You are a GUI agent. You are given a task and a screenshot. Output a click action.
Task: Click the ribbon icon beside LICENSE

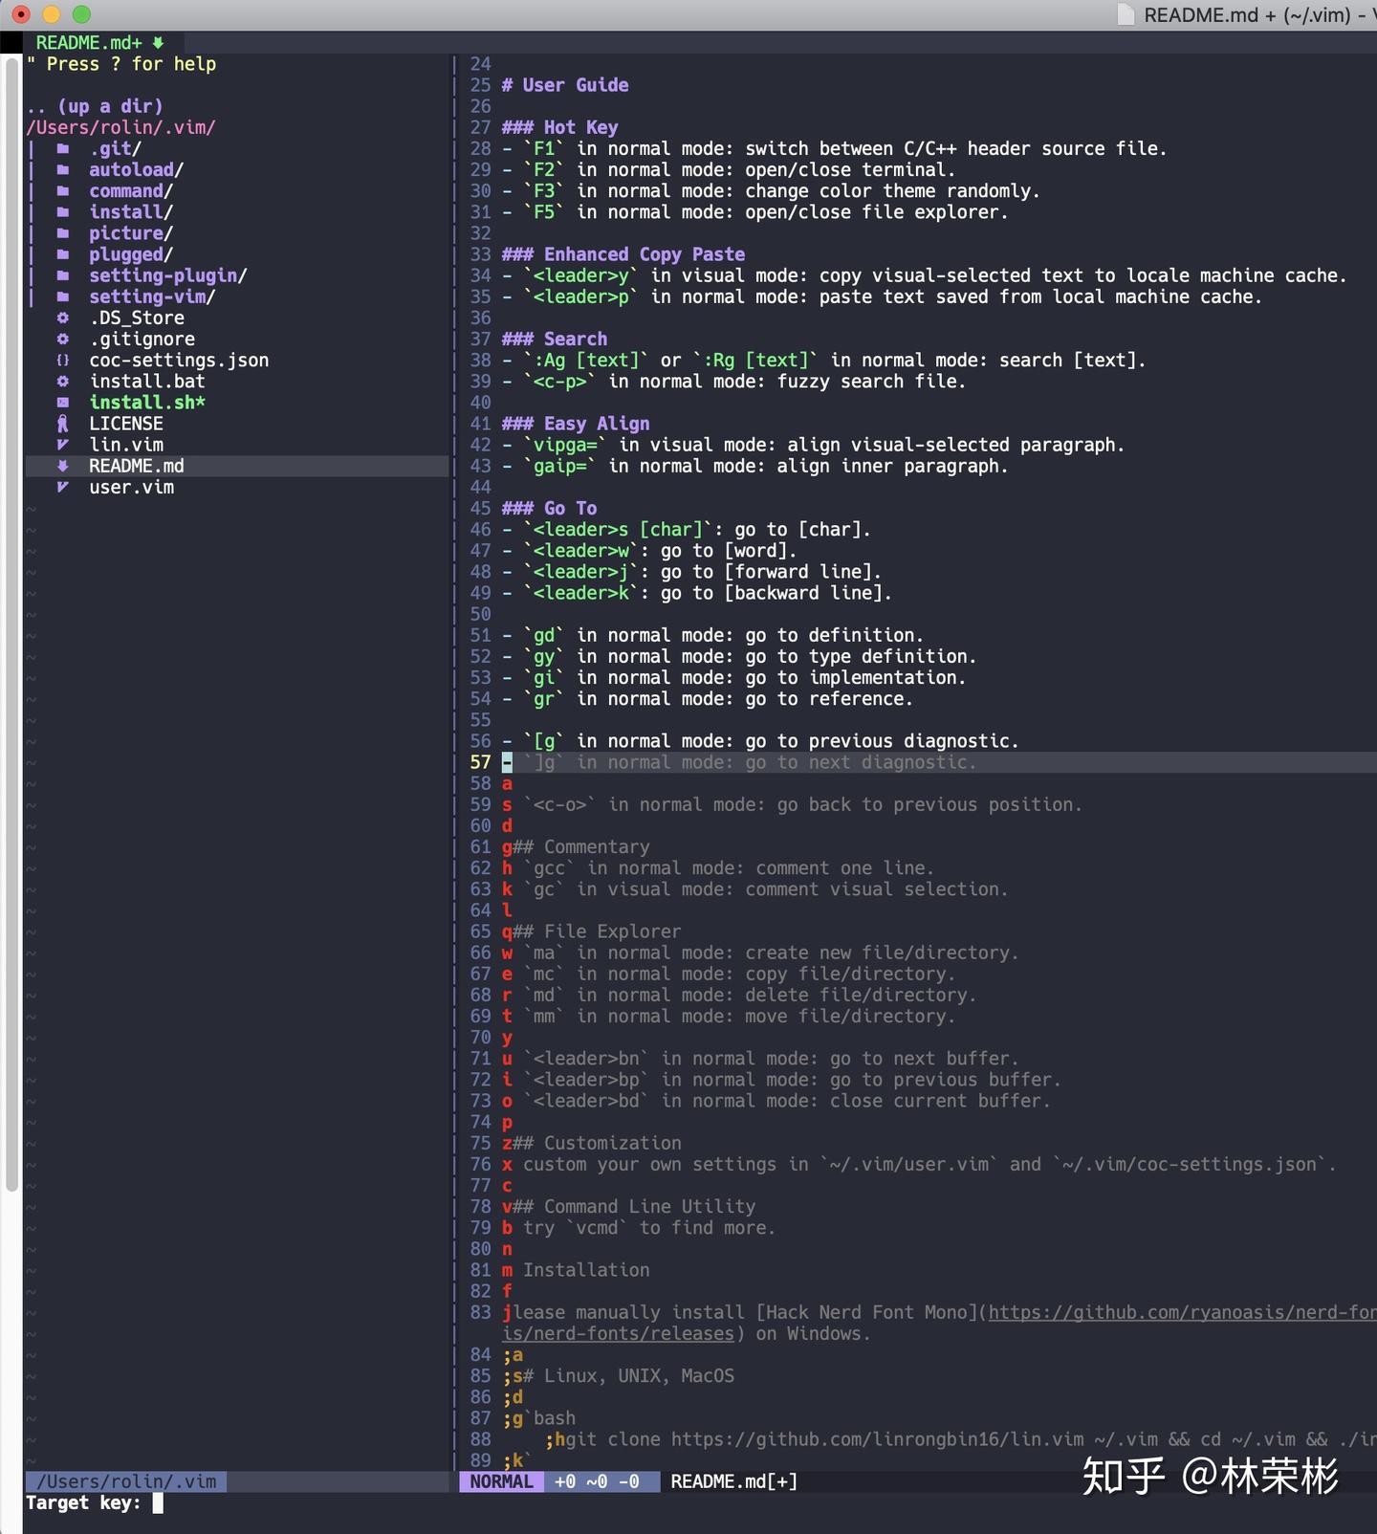tap(63, 424)
